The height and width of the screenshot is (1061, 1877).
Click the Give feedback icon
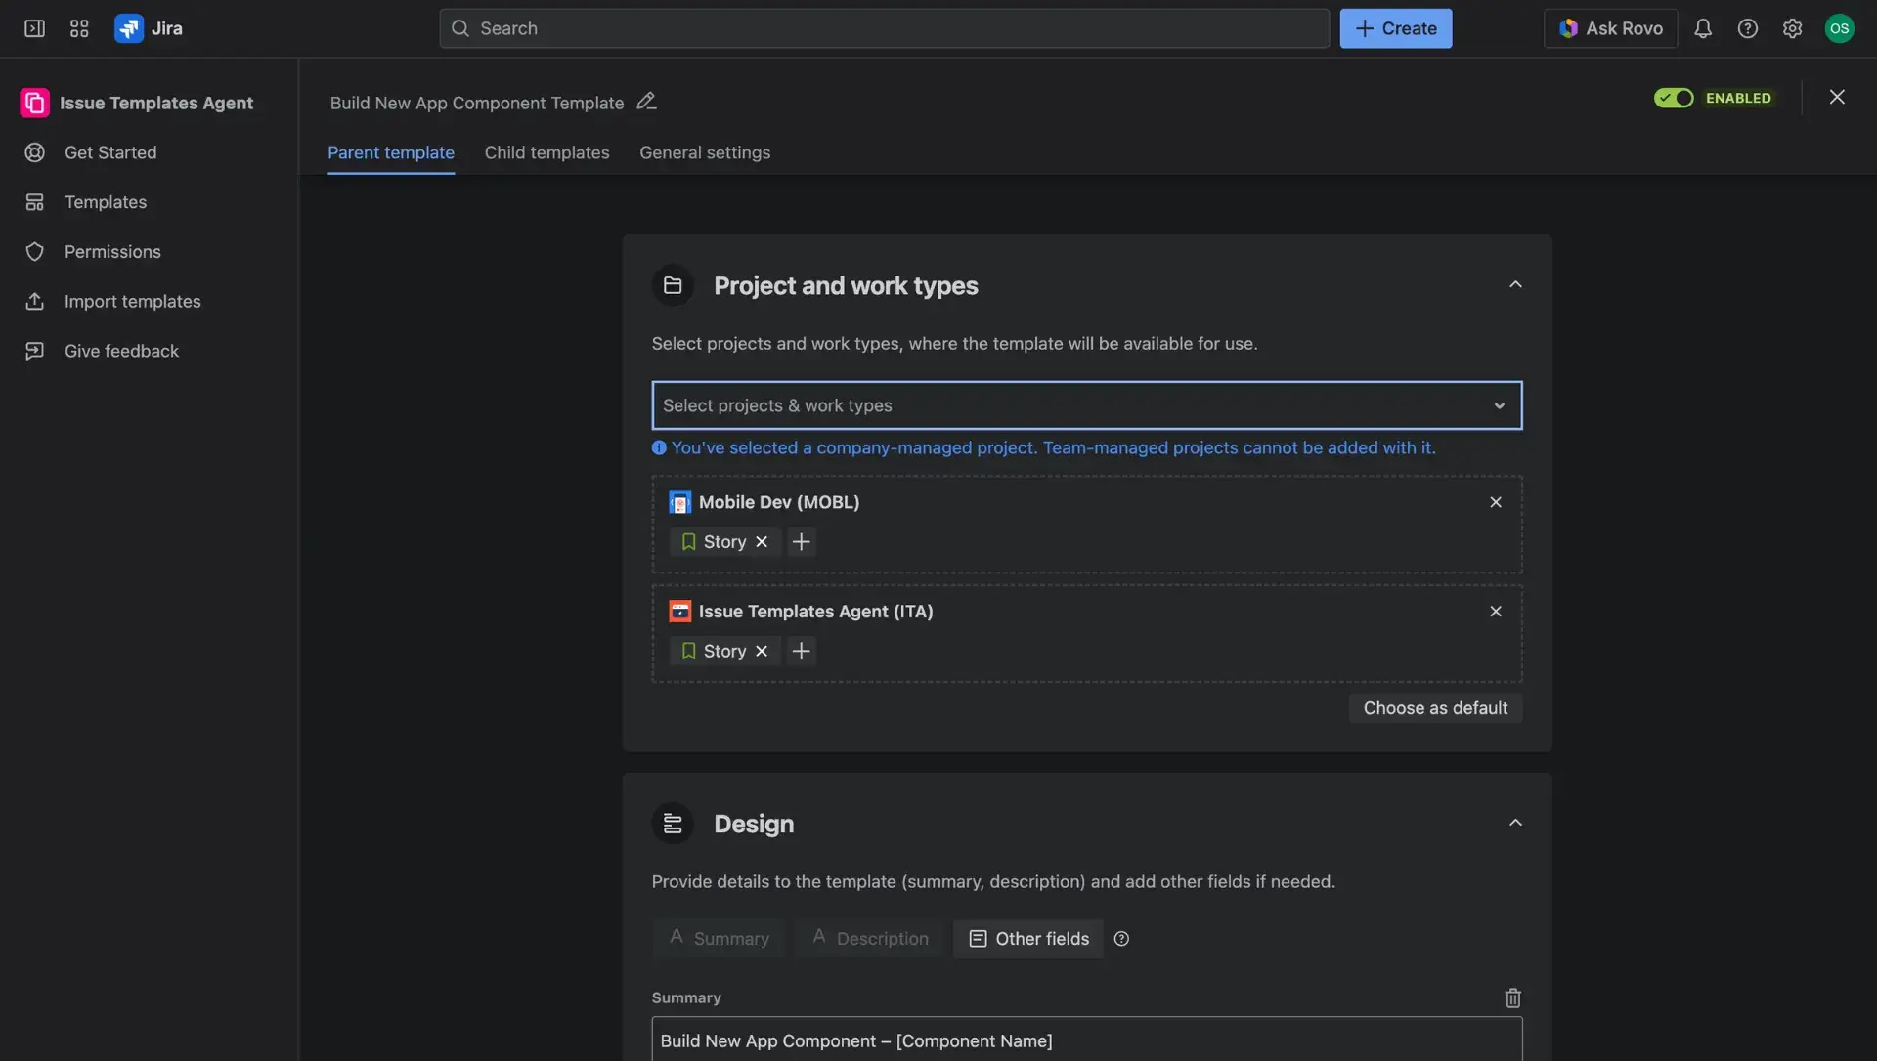[34, 351]
